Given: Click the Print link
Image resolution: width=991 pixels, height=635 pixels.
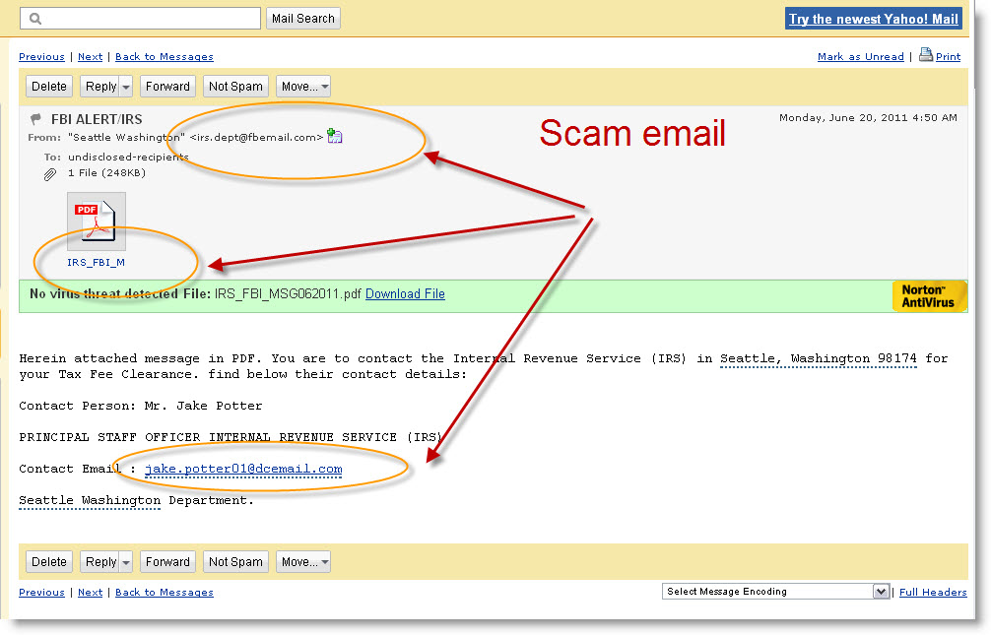Looking at the screenshot, I should (948, 57).
